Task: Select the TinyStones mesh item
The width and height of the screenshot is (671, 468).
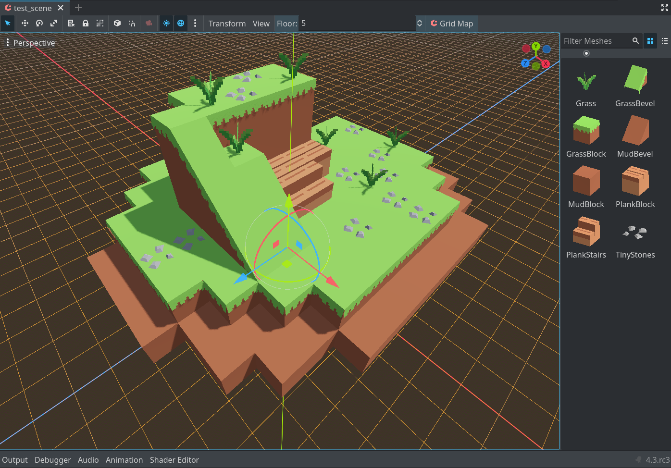Action: (x=635, y=238)
